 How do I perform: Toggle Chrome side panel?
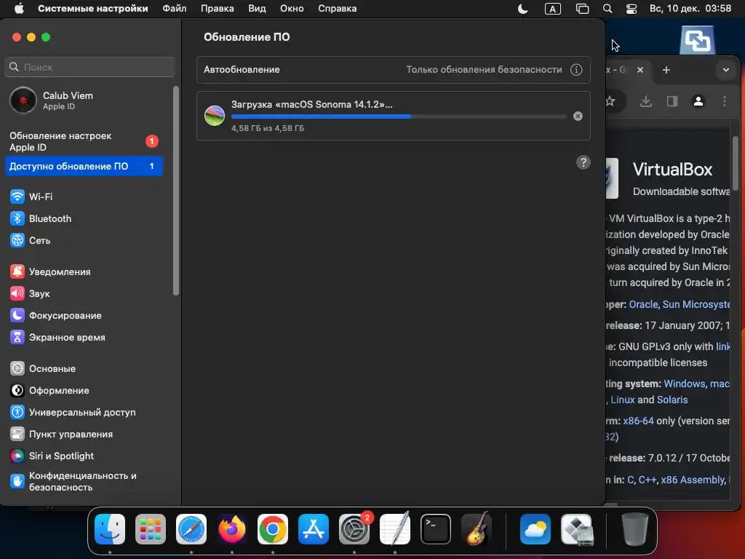(672, 100)
